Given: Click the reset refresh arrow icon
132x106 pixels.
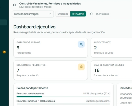Looking at the screenshot, I should click(x=91, y=14).
